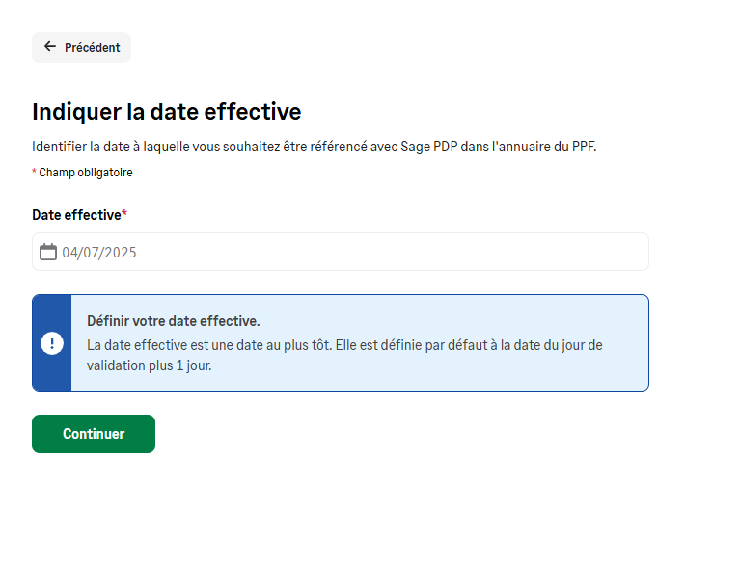Focus the empty right side of date field
This screenshot has height=567, width=740.
coord(392,252)
